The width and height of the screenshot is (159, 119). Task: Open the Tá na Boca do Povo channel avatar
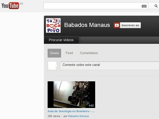53,25
